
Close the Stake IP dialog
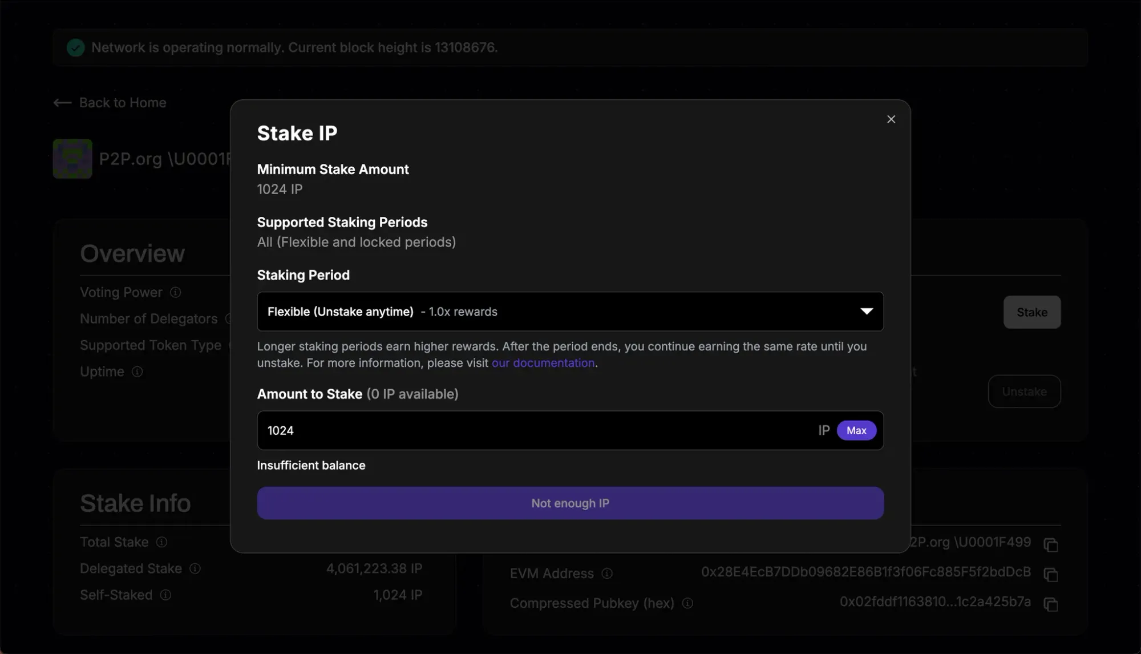click(x=891, y=119)
